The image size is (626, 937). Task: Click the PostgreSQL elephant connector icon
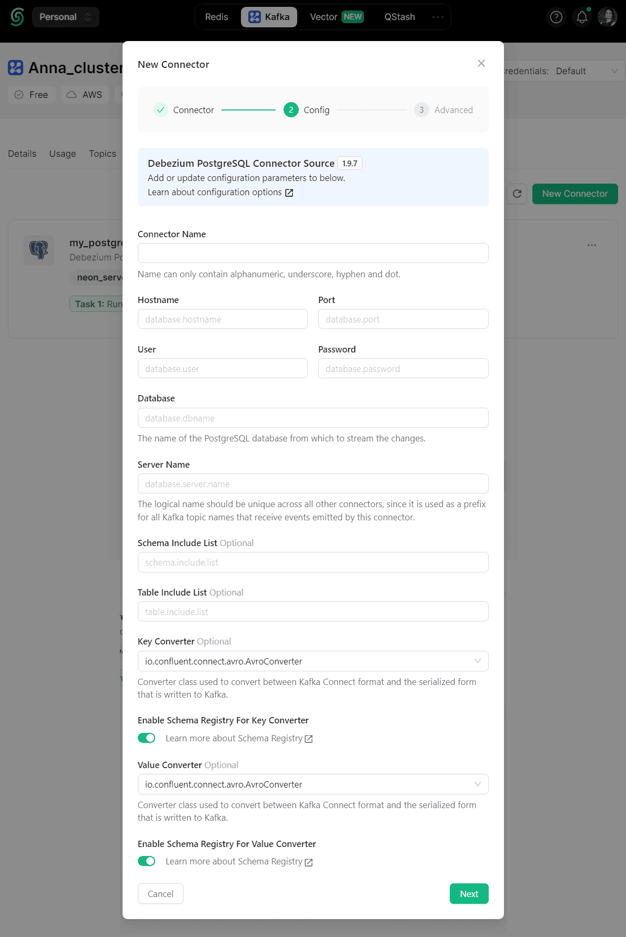pyautogui.click(x=39, y=250)
